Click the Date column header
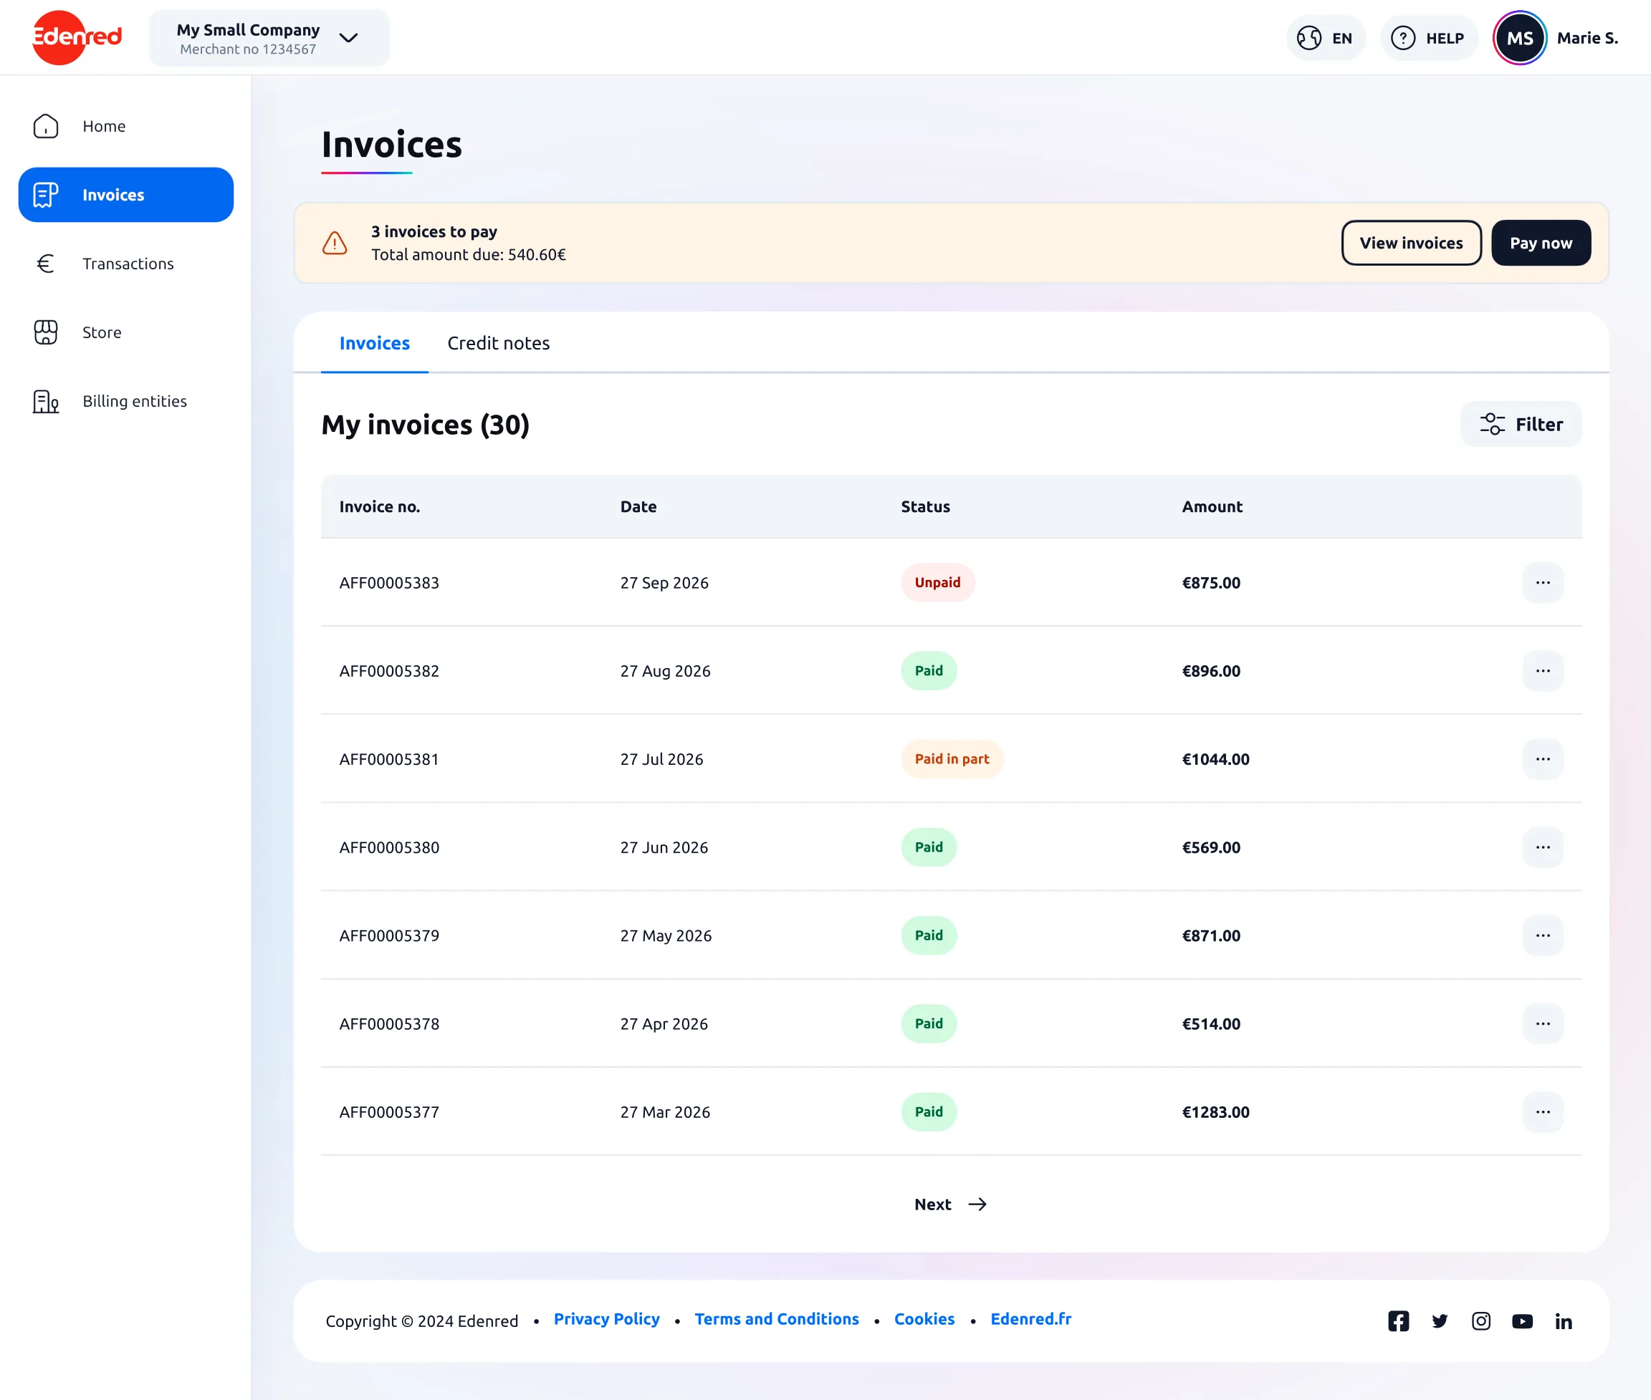This screenshot has width=1651, height=1400. (x=638, y=506)
